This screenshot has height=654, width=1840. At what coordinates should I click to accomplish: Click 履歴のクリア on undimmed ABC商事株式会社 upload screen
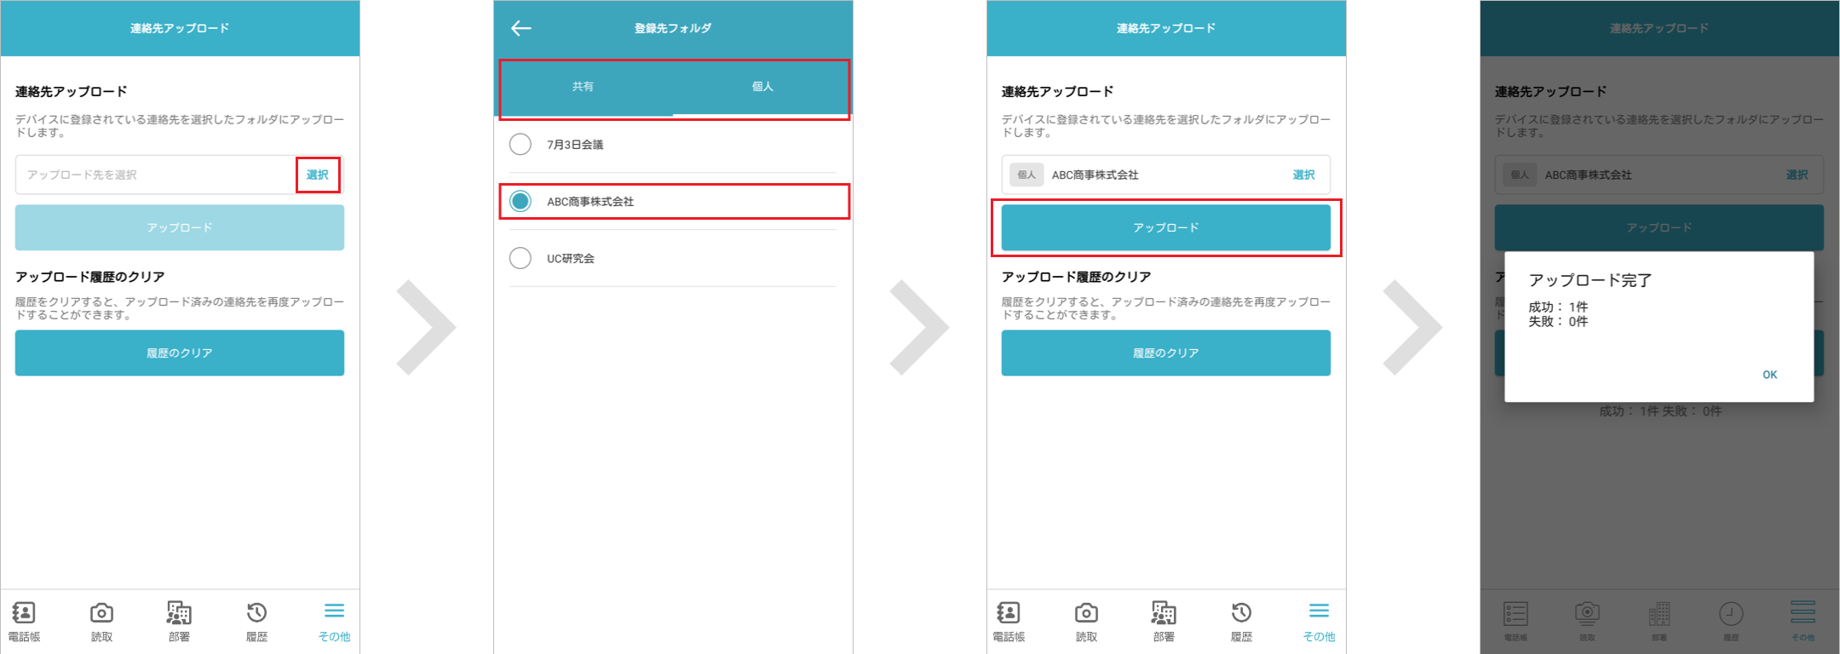(x=1166, y=353)
